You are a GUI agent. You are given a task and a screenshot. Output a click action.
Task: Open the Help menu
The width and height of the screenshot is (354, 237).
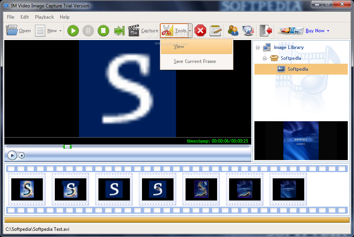65,17
